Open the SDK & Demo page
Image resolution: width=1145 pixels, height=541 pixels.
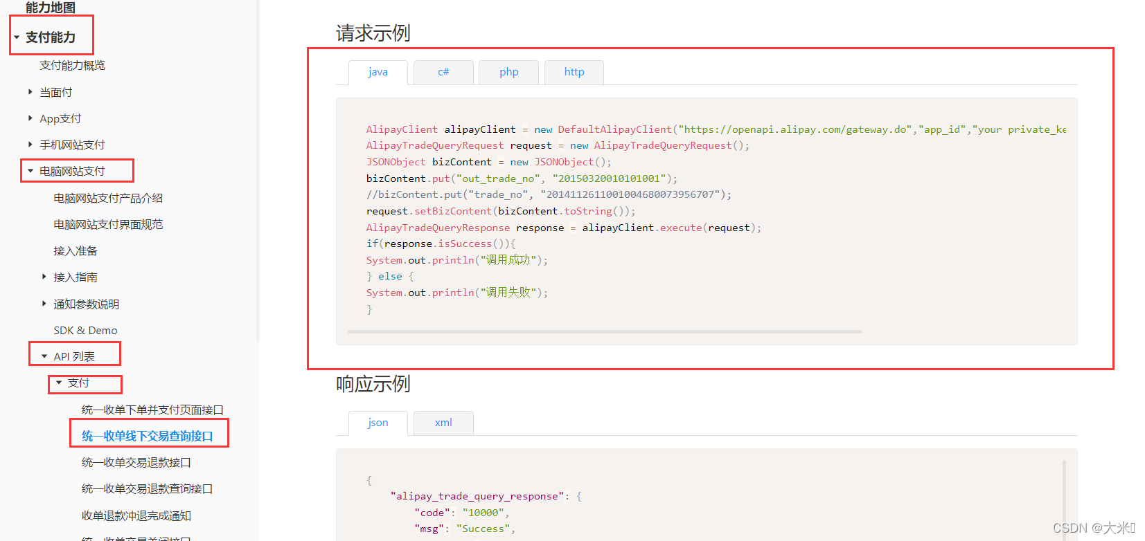point(86,330)
